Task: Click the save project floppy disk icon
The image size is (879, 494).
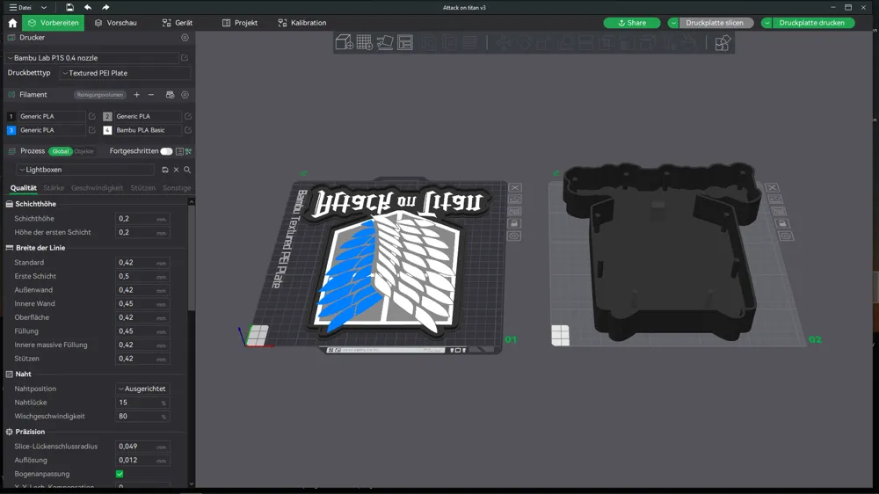Action: tap(69, 7)
